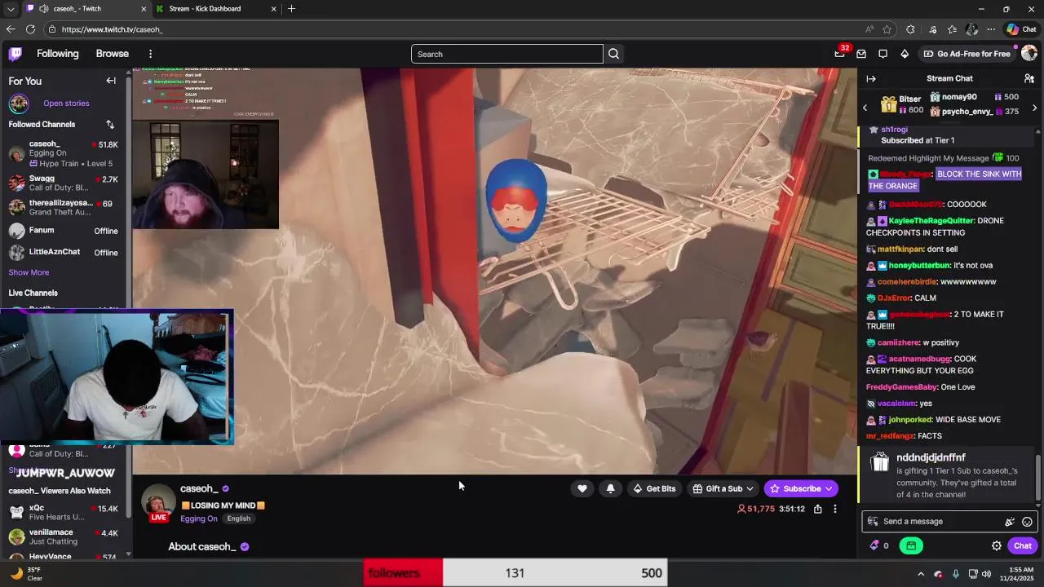Image resolution: width=1044 pixels, height=587 pixels.
Task: Add this page to browser favorites
Action: (887, 29)
